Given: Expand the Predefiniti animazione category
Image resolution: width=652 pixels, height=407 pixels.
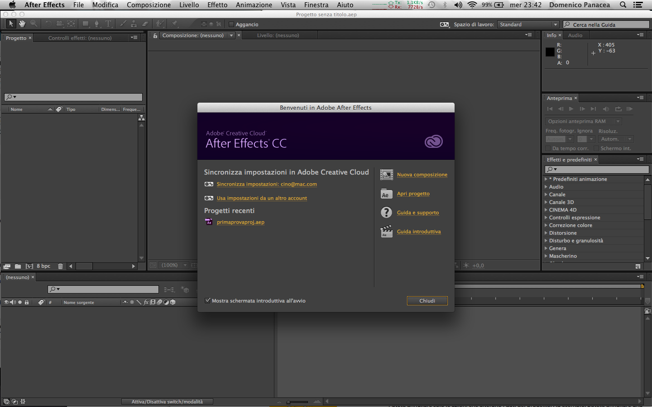Looking at the screenshot, I should point(546,179).
